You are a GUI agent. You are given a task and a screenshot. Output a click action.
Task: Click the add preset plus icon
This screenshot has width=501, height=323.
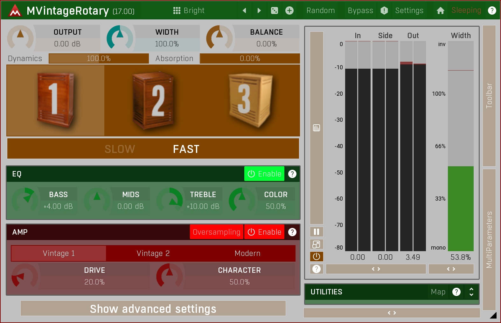coord(289,10)
